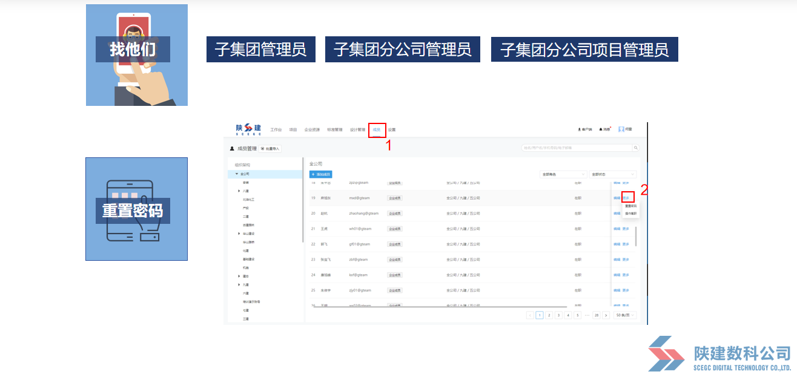Click the 重置密码 illustration image

point(136,209)
